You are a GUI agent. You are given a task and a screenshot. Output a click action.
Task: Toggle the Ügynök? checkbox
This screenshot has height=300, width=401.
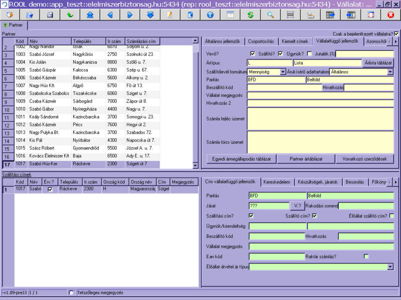pos(309,53)
